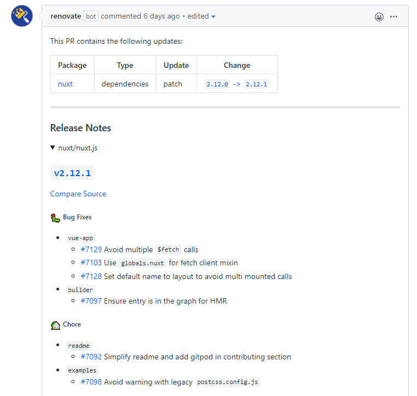Viewport: 417px width, 396px height.
Task: Open pull request #7098
Action: pyautogui.click(x=91, y=382)
